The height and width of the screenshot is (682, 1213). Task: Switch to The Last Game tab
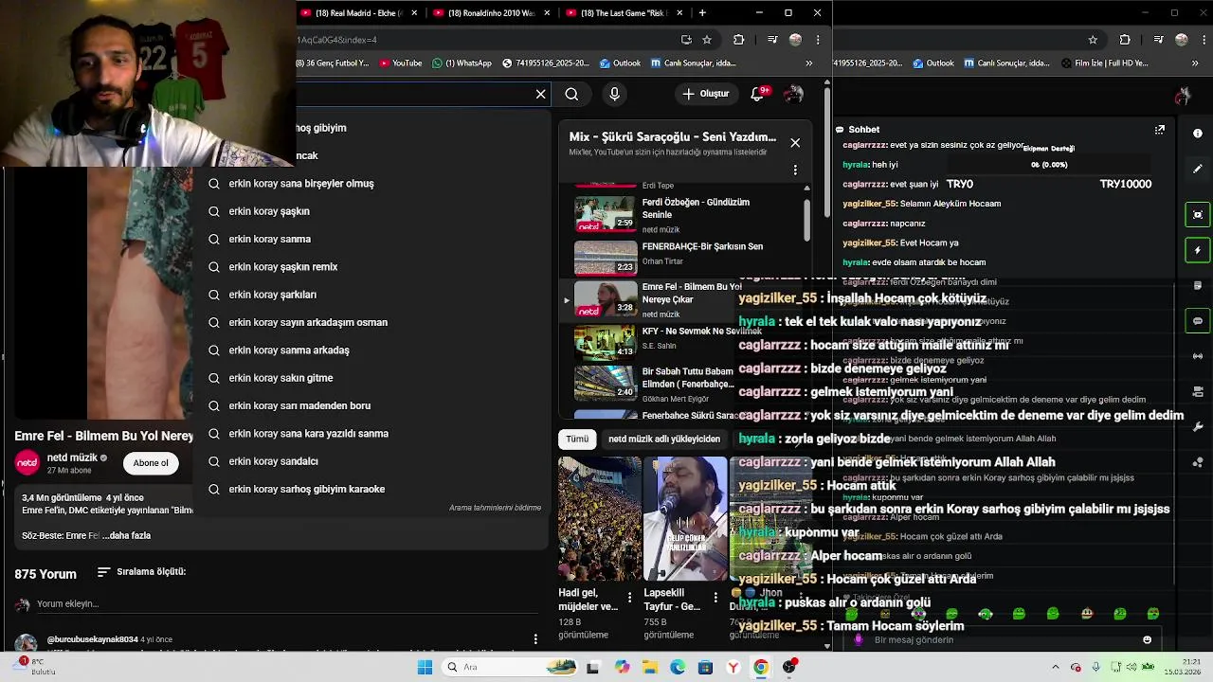624,13
